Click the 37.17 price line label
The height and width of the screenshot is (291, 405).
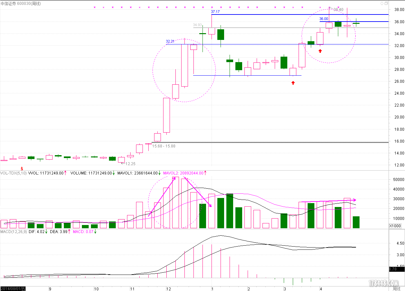coord(215,12)
